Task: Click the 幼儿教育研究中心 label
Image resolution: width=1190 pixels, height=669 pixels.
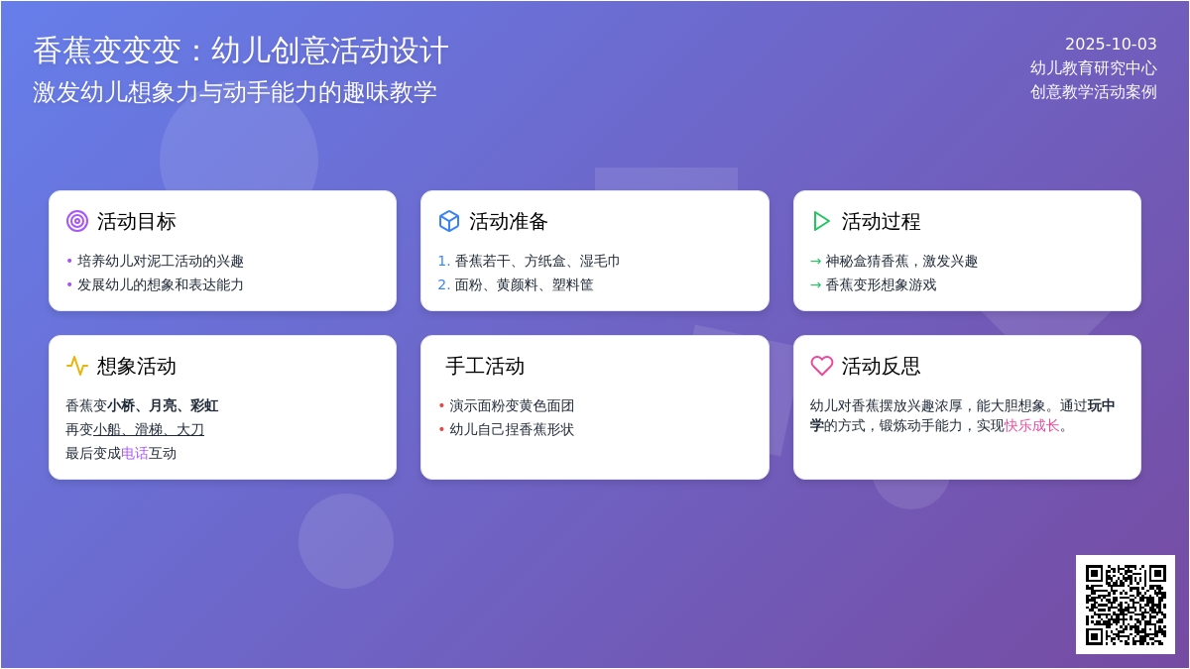Action: click(1093, 67)
